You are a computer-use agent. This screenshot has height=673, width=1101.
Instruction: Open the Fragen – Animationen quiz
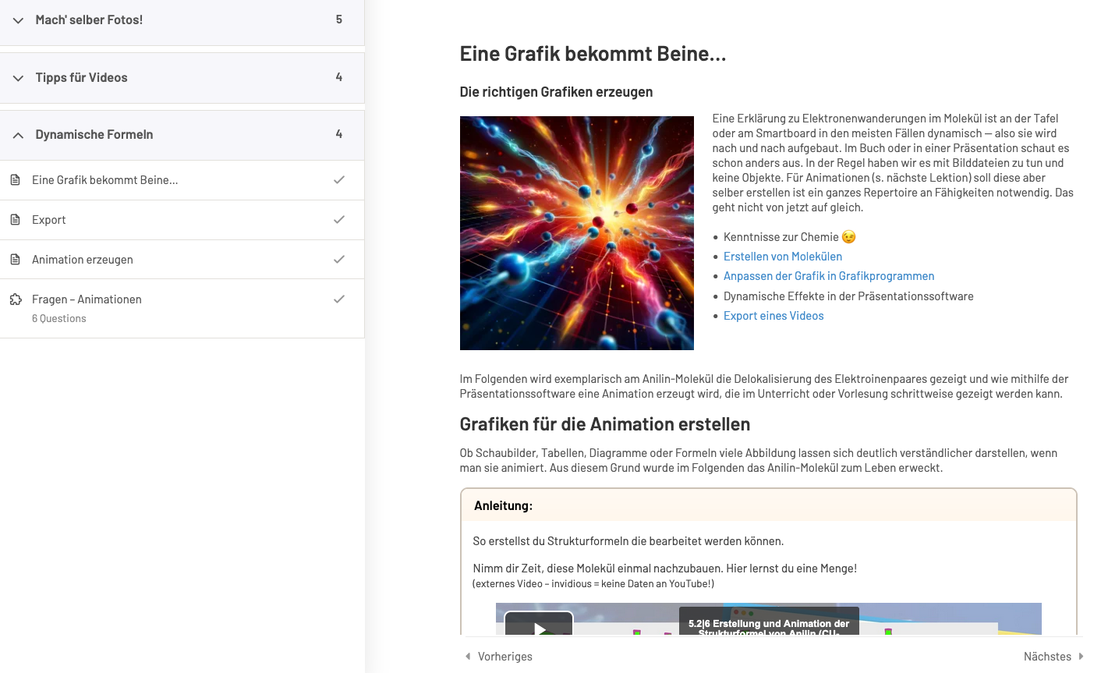(87, 299)
